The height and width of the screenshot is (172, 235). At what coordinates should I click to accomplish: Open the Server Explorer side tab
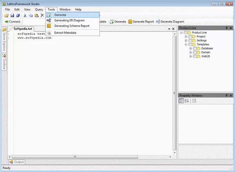pyautogui.click(x=4, y=39)
